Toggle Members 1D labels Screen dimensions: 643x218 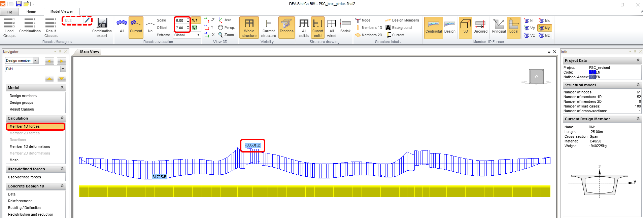[x=369, y=28]
